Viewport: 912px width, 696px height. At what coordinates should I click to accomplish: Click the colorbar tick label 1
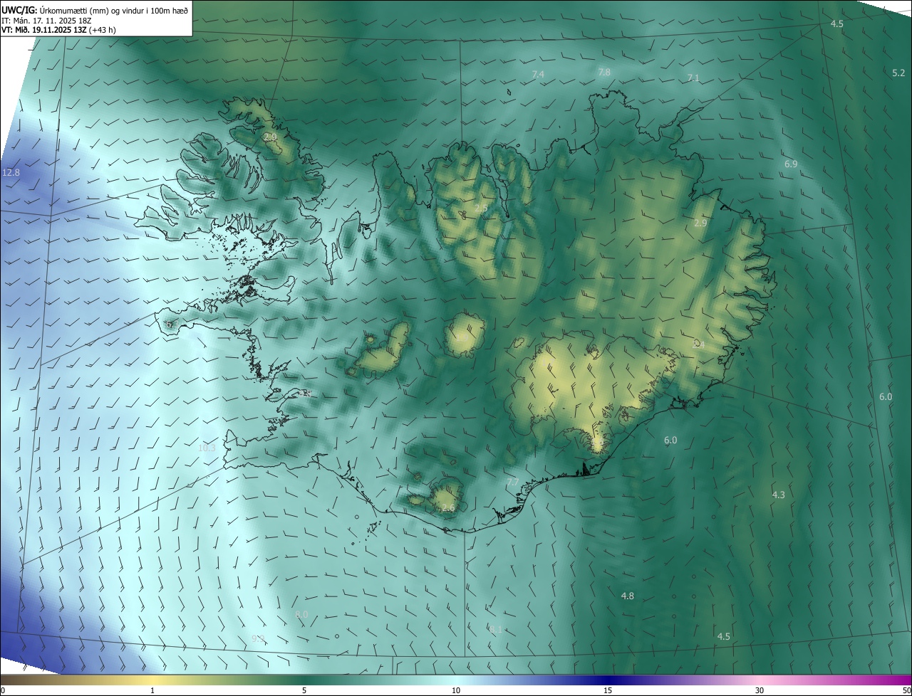coord(152,690)
